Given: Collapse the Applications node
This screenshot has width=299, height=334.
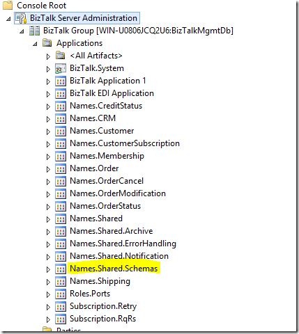Looking at the screenshot, I should pyautogui.click(x=35, y=44).
